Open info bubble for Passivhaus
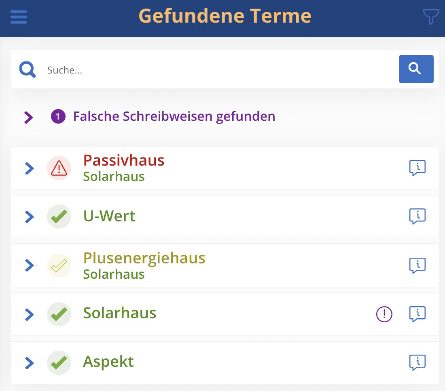The height and width of the screenshot is (391, 445). [417, 168]
